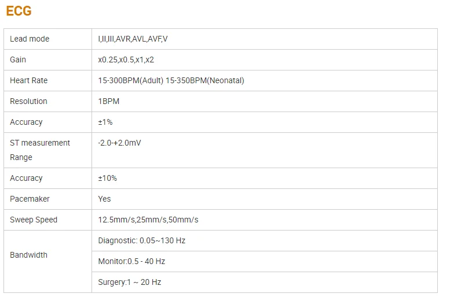Select the Lead mode label cell
The width and height of the screenshot is (461, 297).
[x=47, y=39]
